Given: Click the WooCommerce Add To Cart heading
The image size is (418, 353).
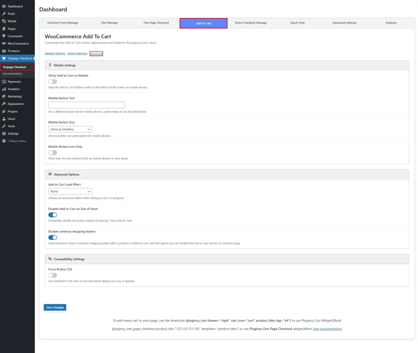Looking at the screenshot, I should click(x=78, y=36).
